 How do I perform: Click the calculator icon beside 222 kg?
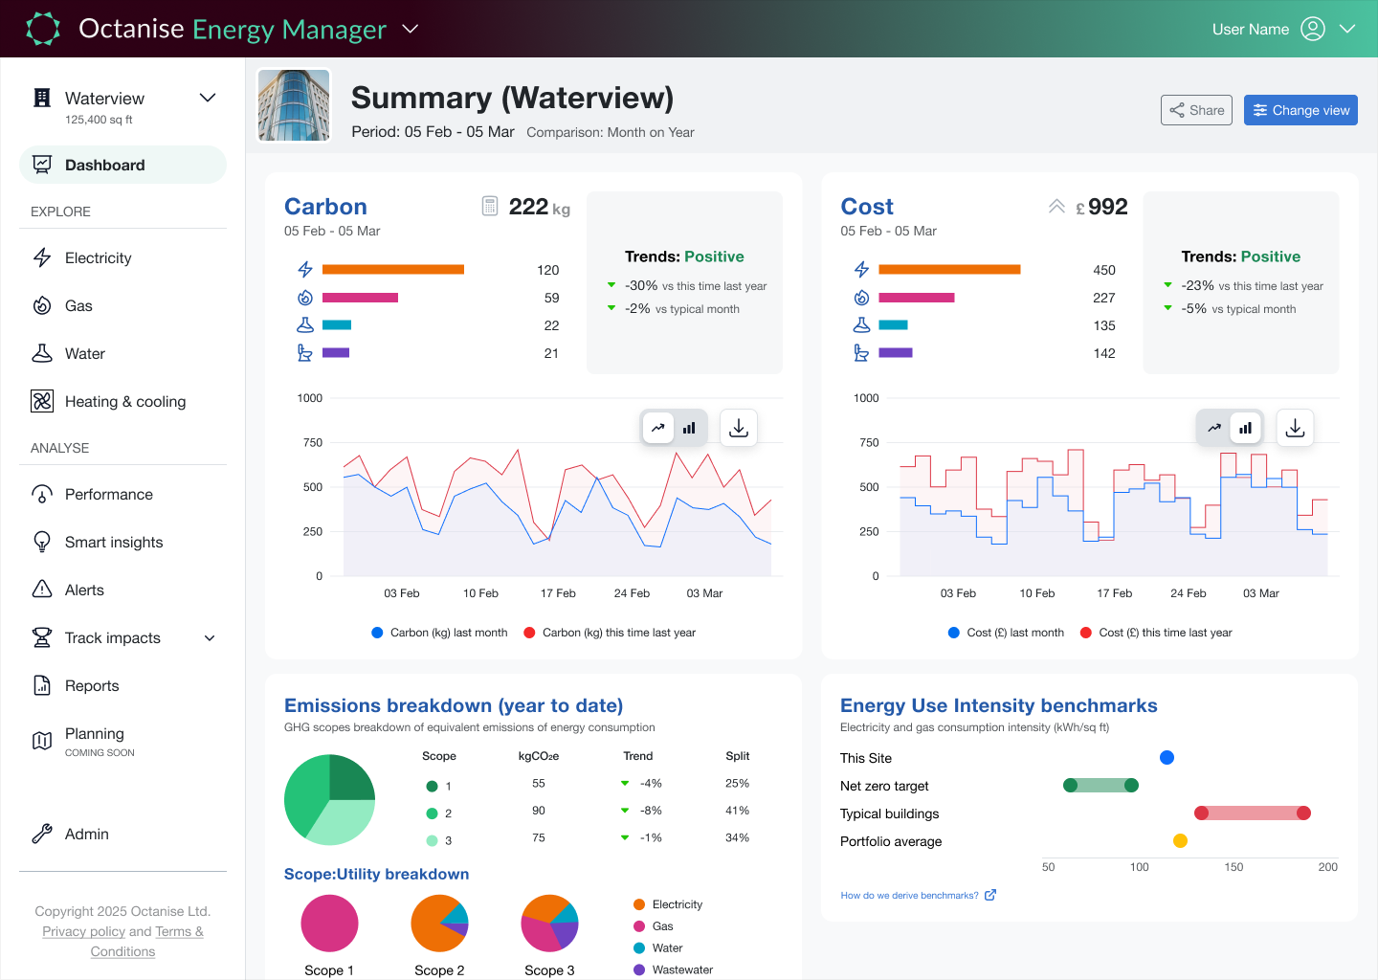tap(490, 206)
